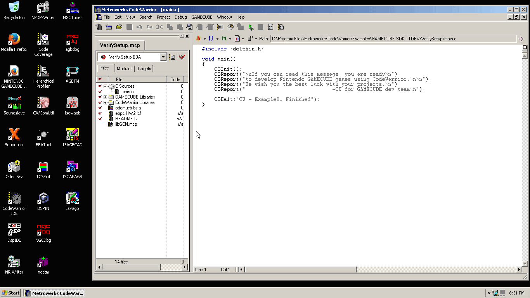Click the Undo arrow toolbar icon
This screenshot has height=298, width=530.
click(139, 27)
